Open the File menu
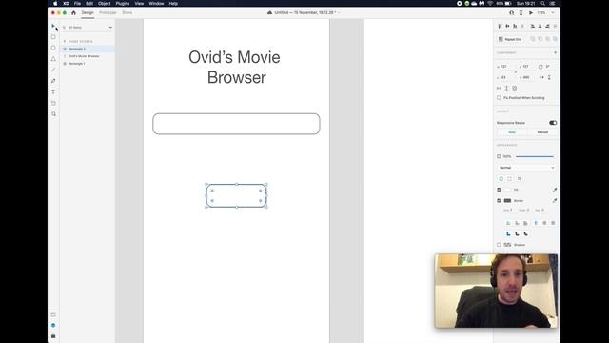609x343 pixels. [x=77, y=3]
